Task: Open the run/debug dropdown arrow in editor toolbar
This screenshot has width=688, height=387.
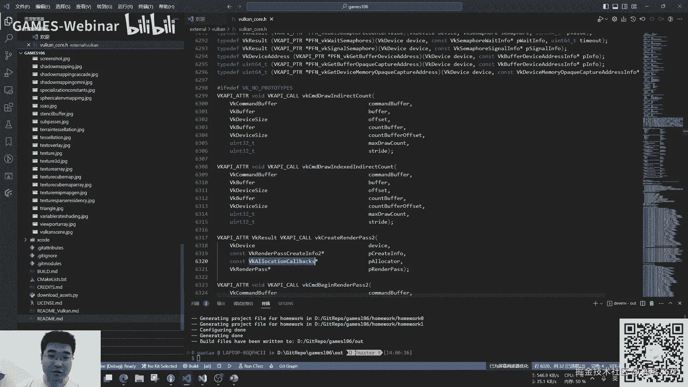Action: (606, 19)
